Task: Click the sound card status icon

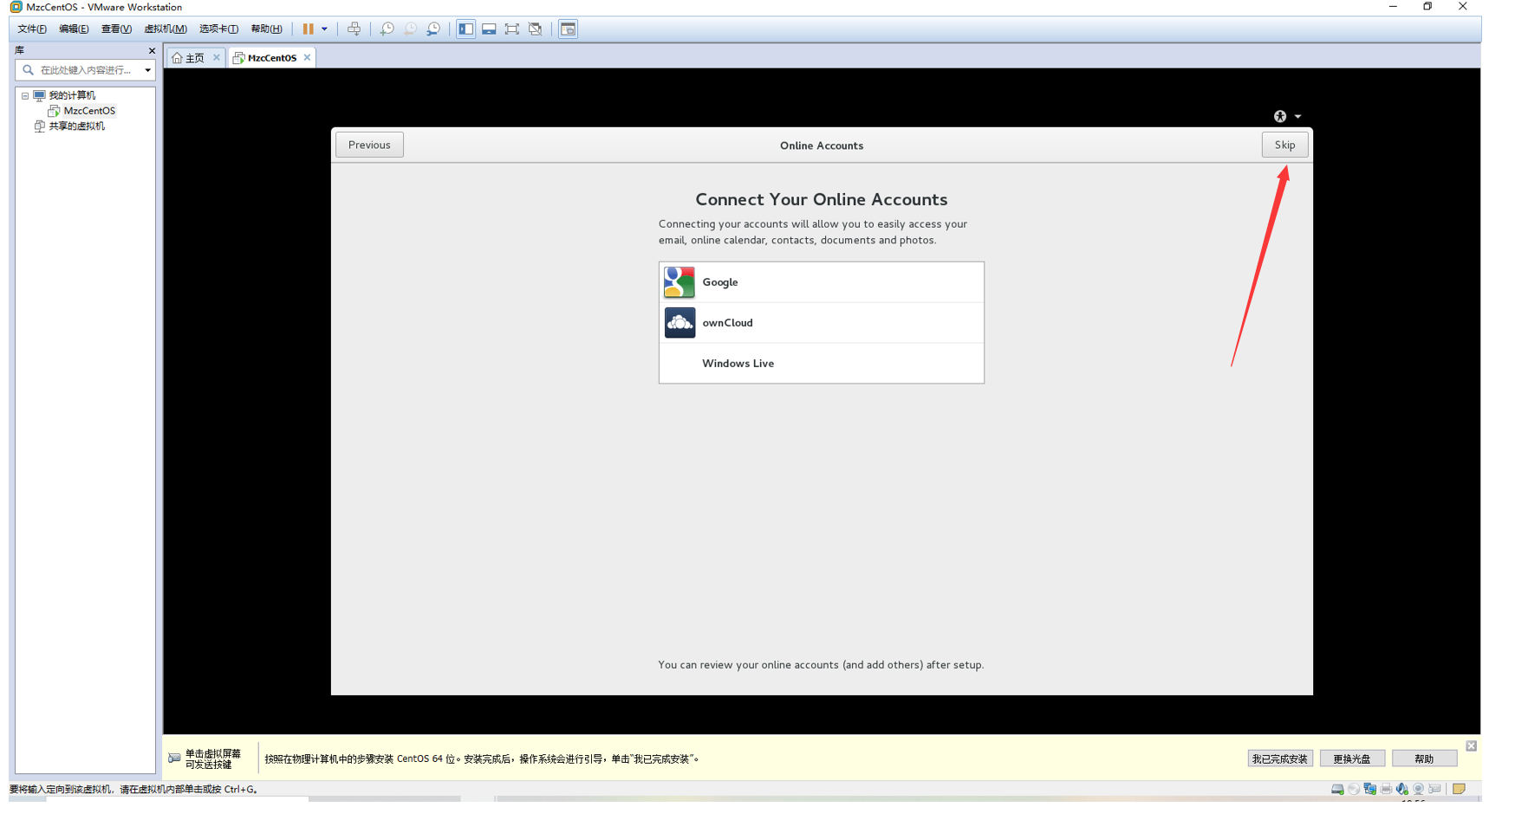Action: 1402,789
